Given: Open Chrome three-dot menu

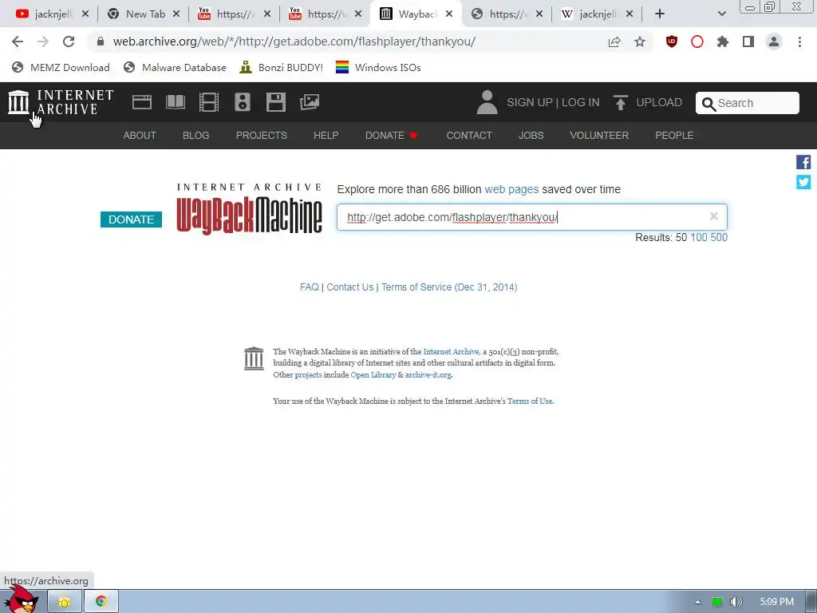Looking at the screenshot, I should pos(799,42).
